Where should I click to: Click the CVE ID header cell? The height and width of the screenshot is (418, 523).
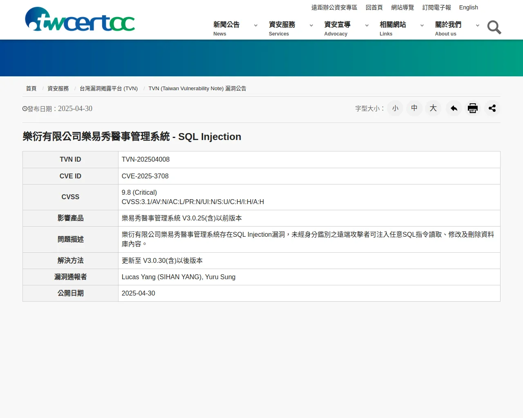tap(70, 176)
